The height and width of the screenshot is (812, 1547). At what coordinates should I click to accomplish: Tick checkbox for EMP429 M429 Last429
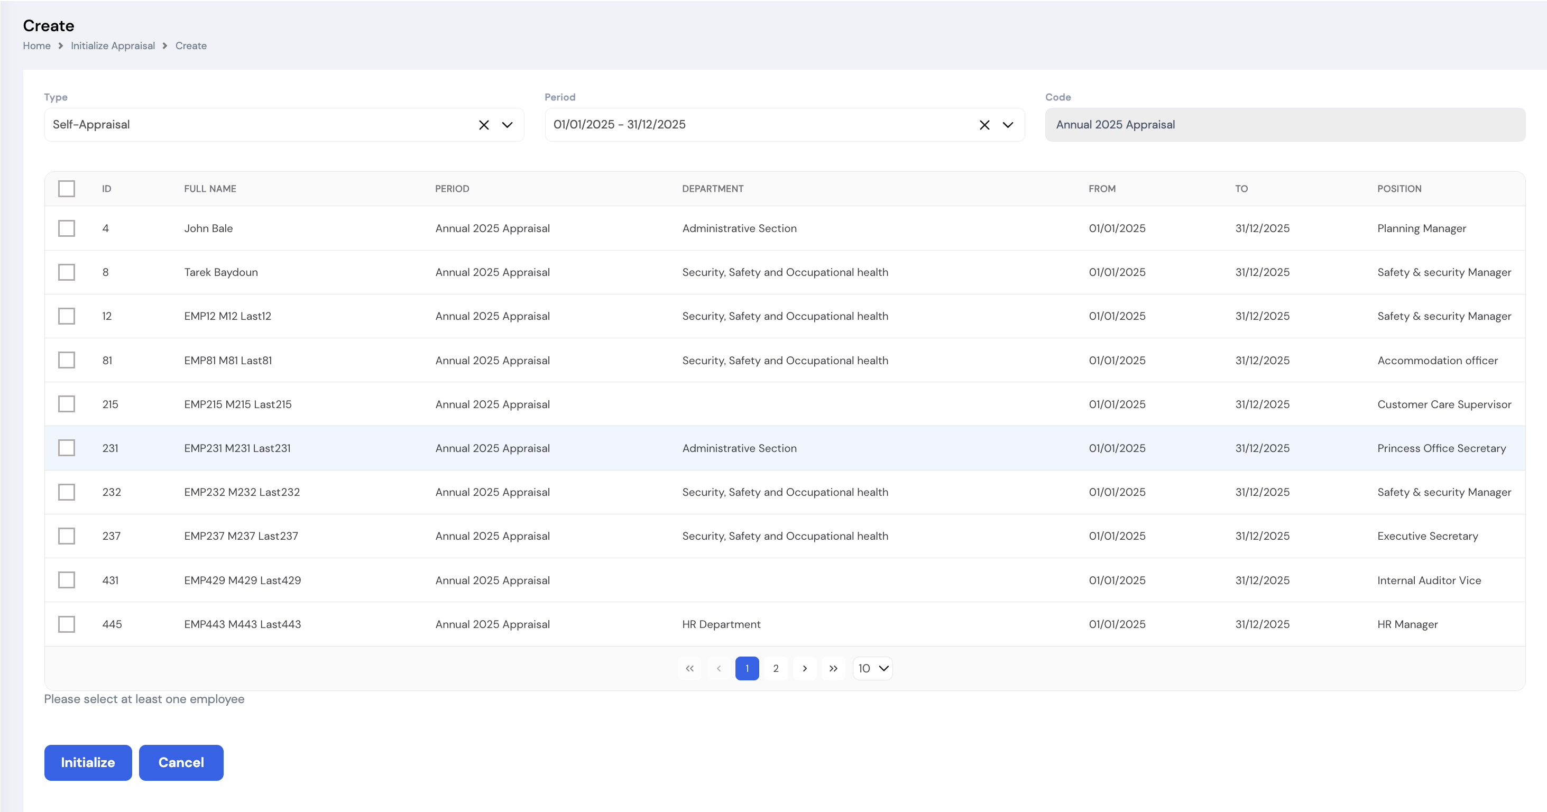pos(67,580)
